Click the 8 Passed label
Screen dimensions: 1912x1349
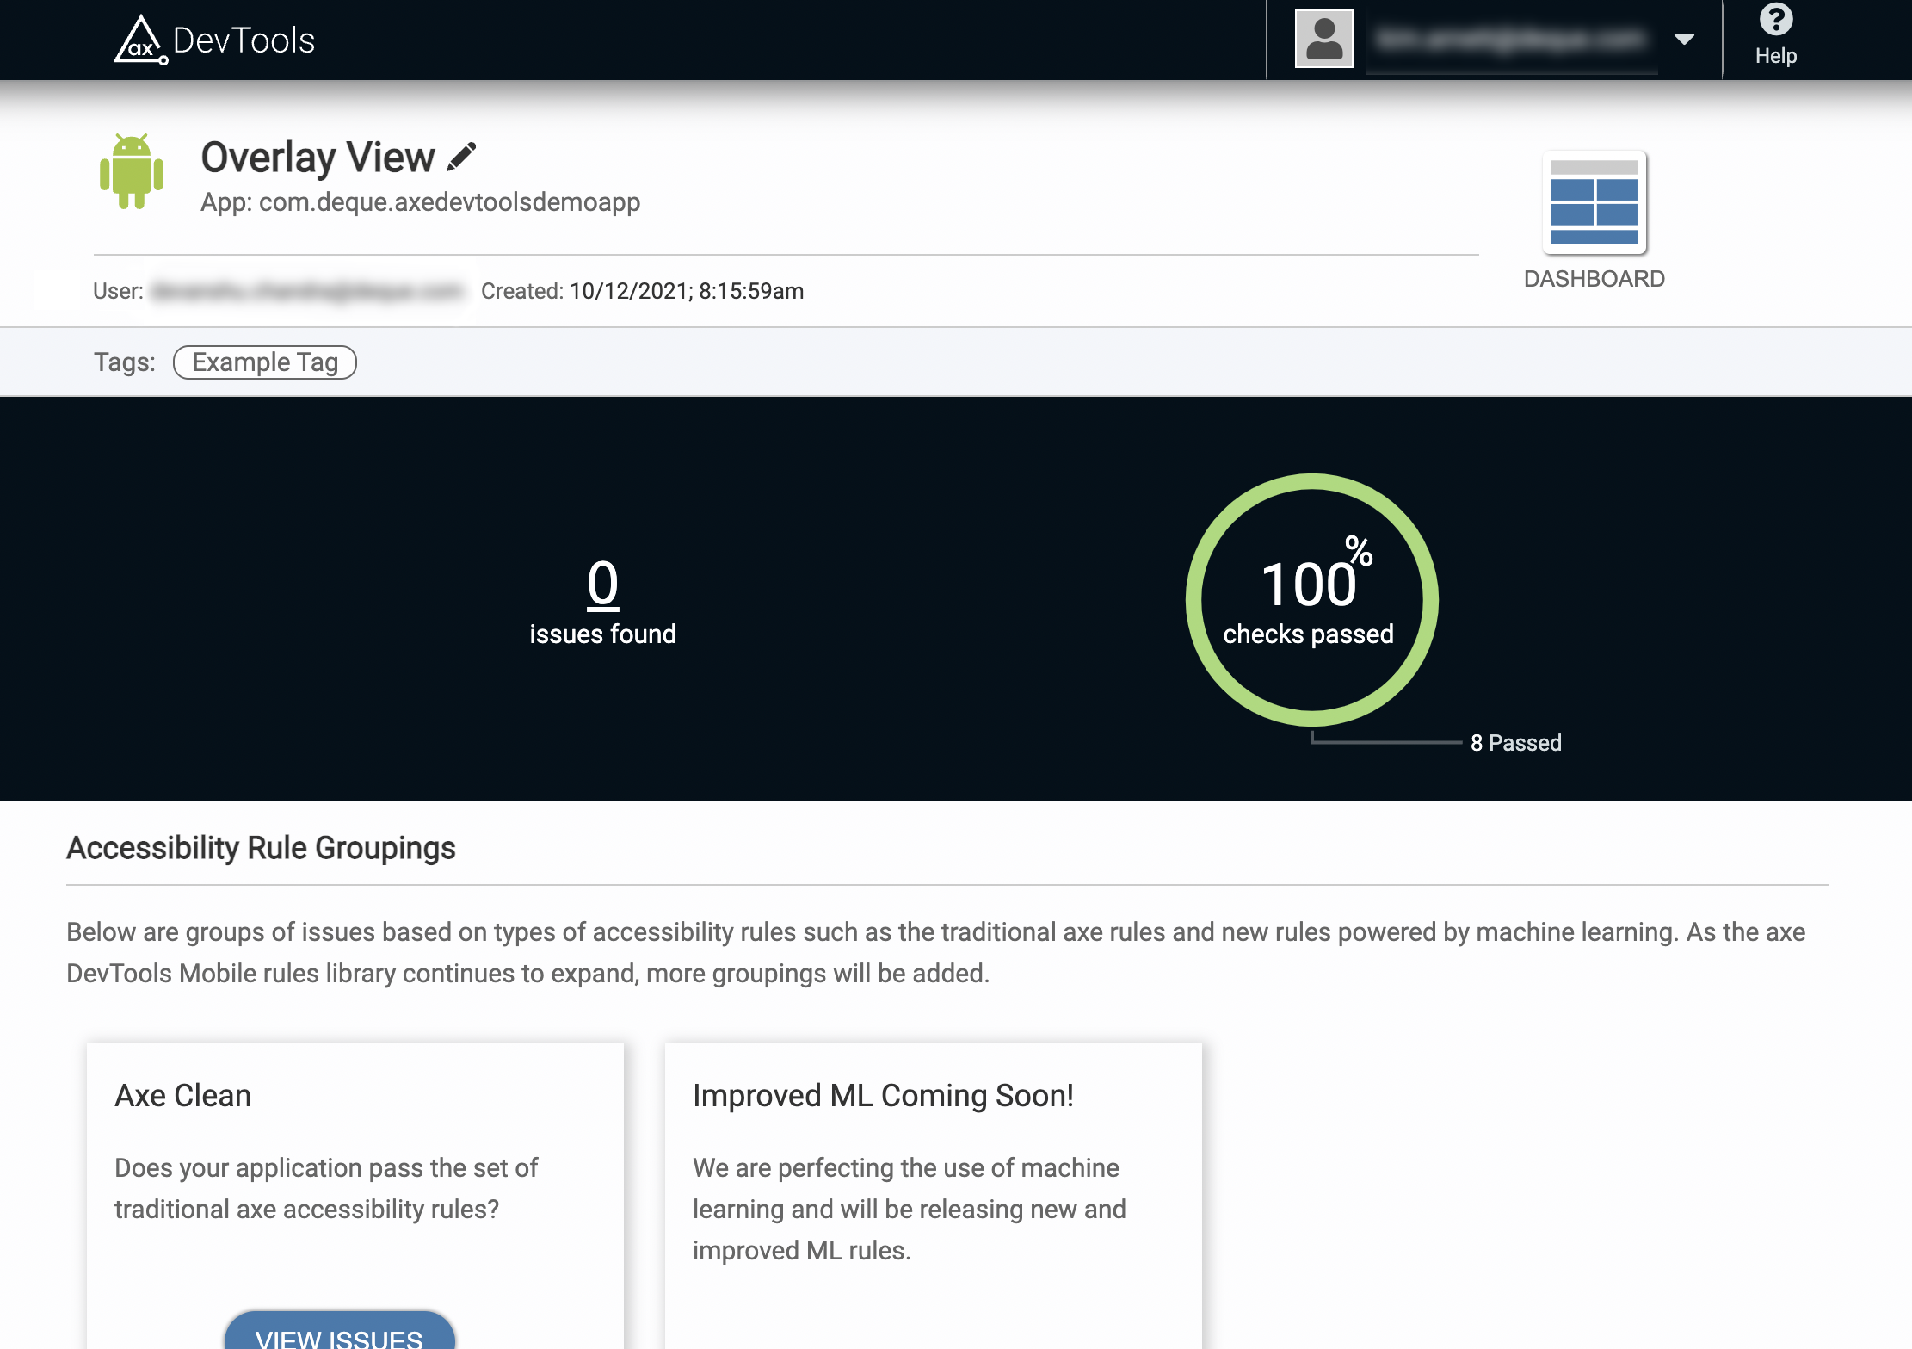(1515, 743)
